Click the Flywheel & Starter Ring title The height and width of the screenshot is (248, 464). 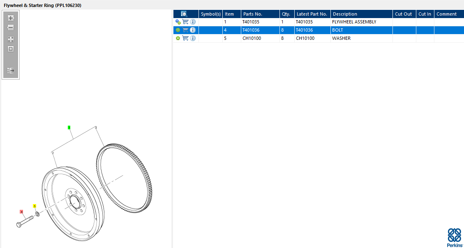point(43,5)
